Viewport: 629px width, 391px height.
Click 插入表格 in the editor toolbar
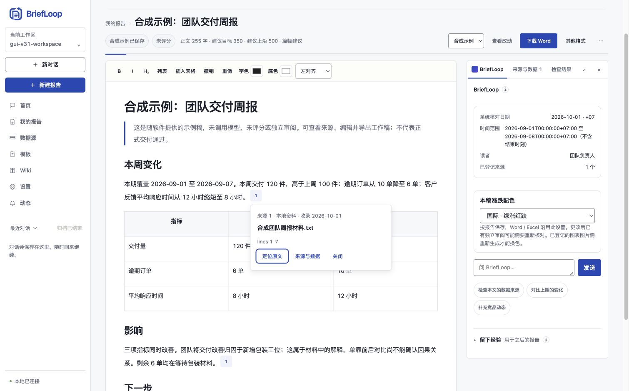185,71
